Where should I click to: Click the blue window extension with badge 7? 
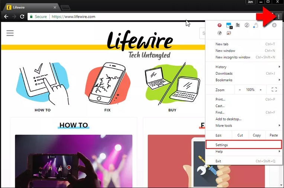[x=229, y=26]
